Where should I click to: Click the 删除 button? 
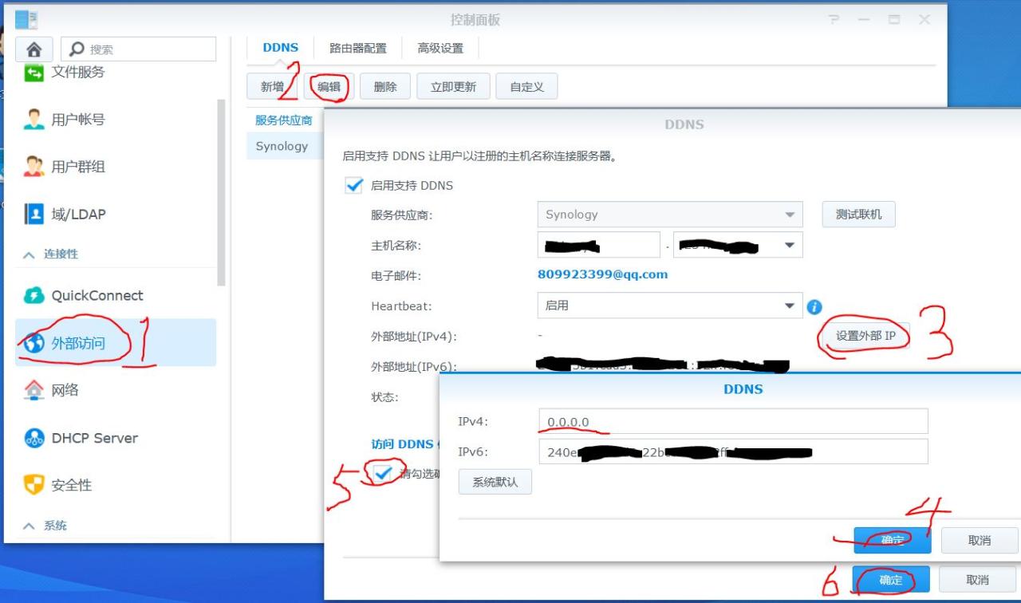[x=385, y=87]
